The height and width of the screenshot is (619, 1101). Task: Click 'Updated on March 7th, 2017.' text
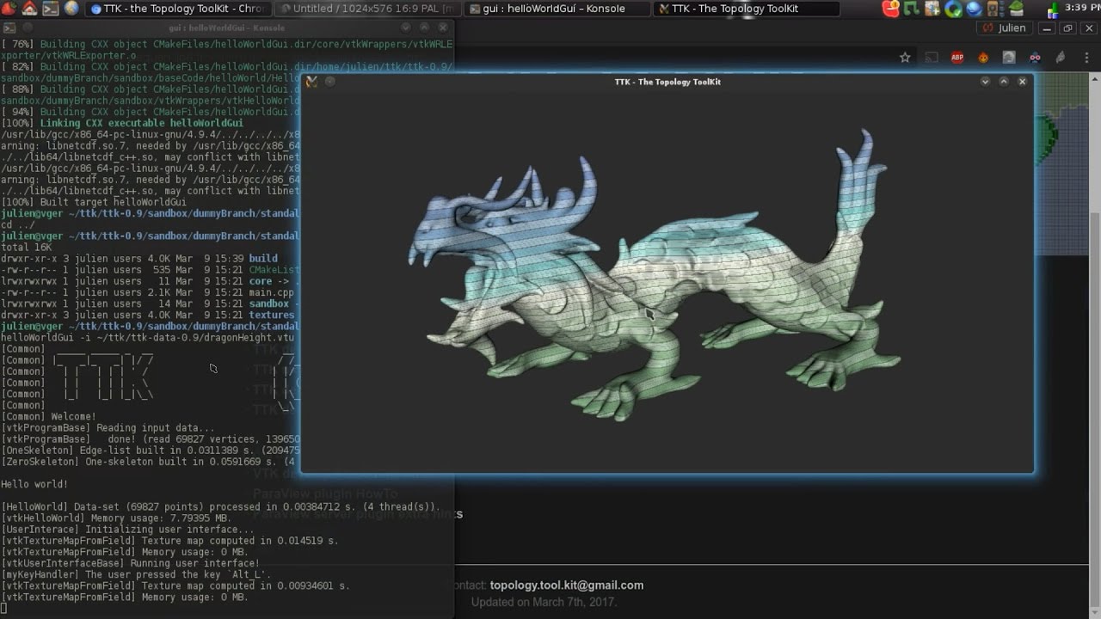pyautogui.click(x=544, y=602)
